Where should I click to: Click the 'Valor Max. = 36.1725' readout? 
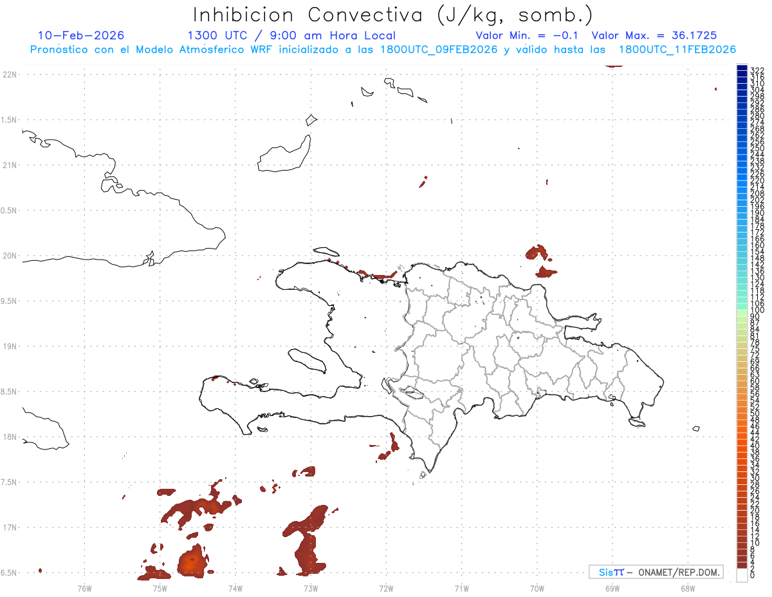pyautogui.click(x=654, y=35)
